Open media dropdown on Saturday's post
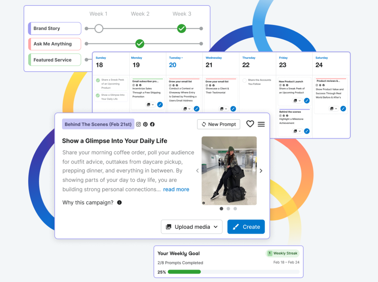The image size is (378, 282). pos(334,109)
